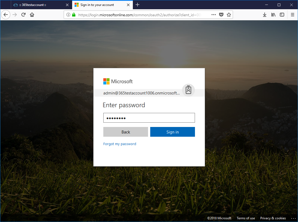Click the Sign in button

[172, 132]
